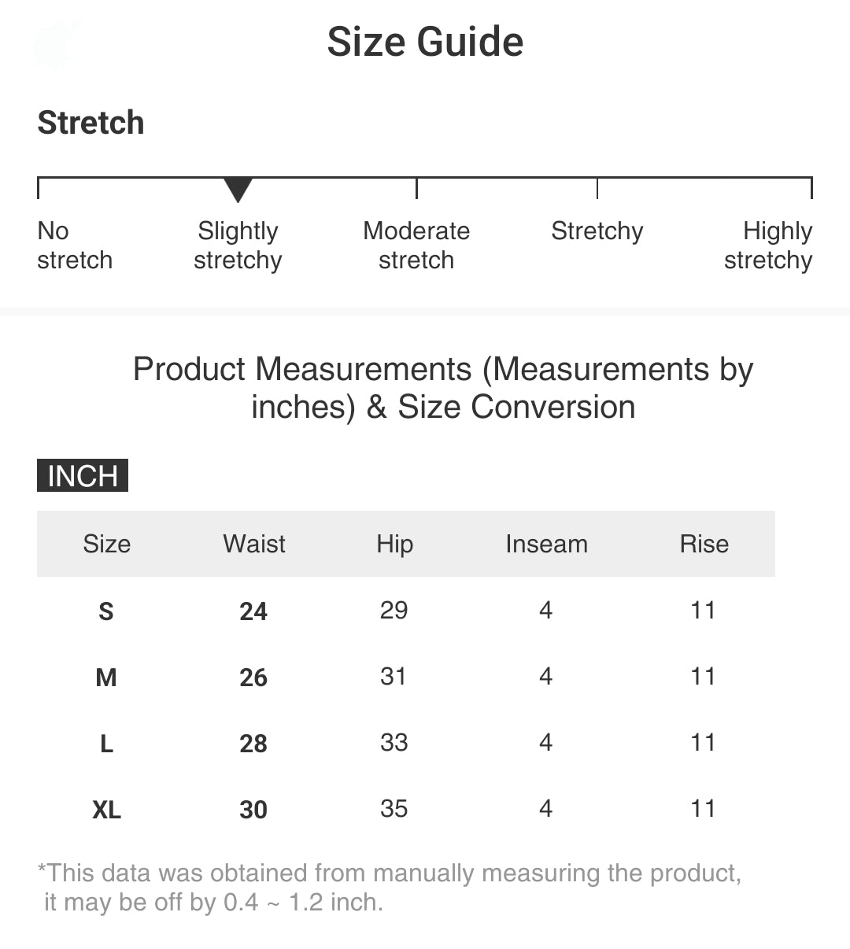Image resolution: width=850 pixels, height=949 pixels.
Task: Click the Size column header
Action: [107, 544]
